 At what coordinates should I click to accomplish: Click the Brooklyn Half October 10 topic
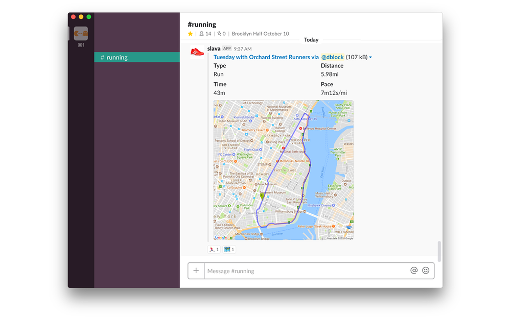point(260,34)
